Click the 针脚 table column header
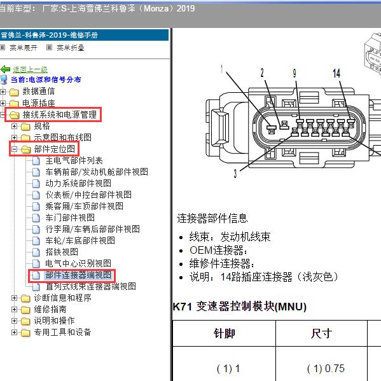 point(224,333)
